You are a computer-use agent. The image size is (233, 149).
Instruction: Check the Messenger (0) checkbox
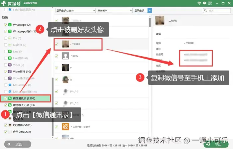coord(6,85)
